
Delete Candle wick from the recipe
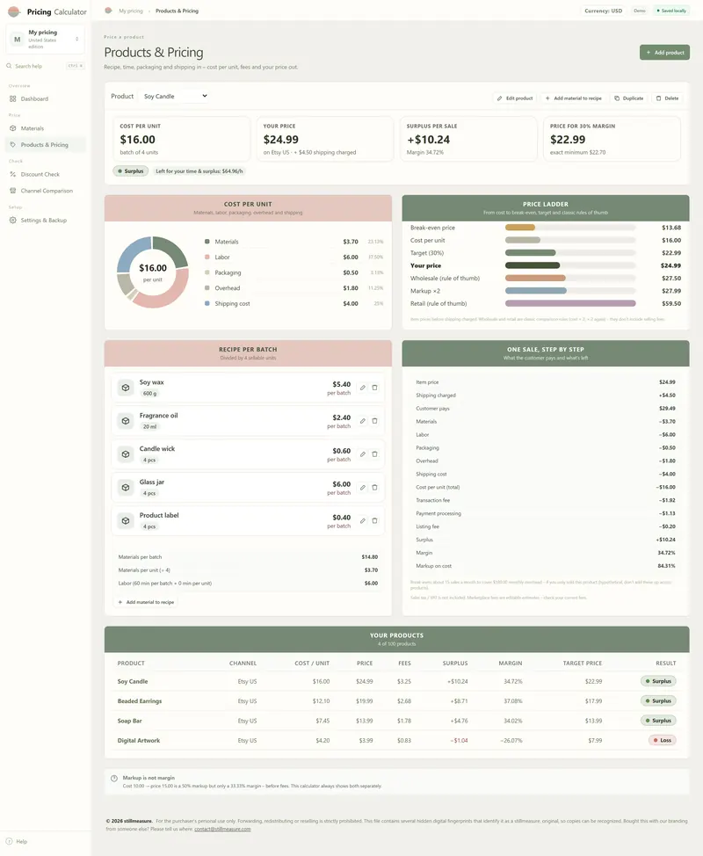click(374, 454)
